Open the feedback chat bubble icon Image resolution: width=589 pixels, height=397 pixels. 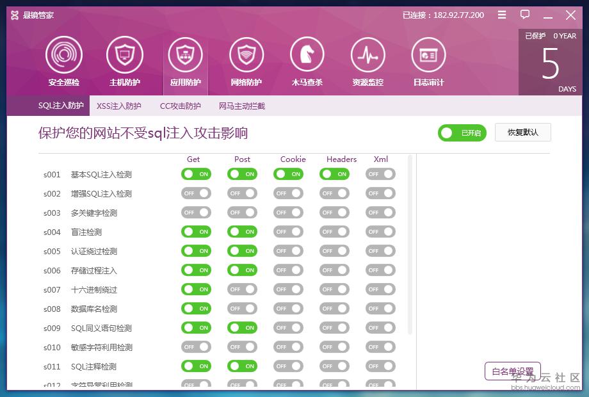525,15
